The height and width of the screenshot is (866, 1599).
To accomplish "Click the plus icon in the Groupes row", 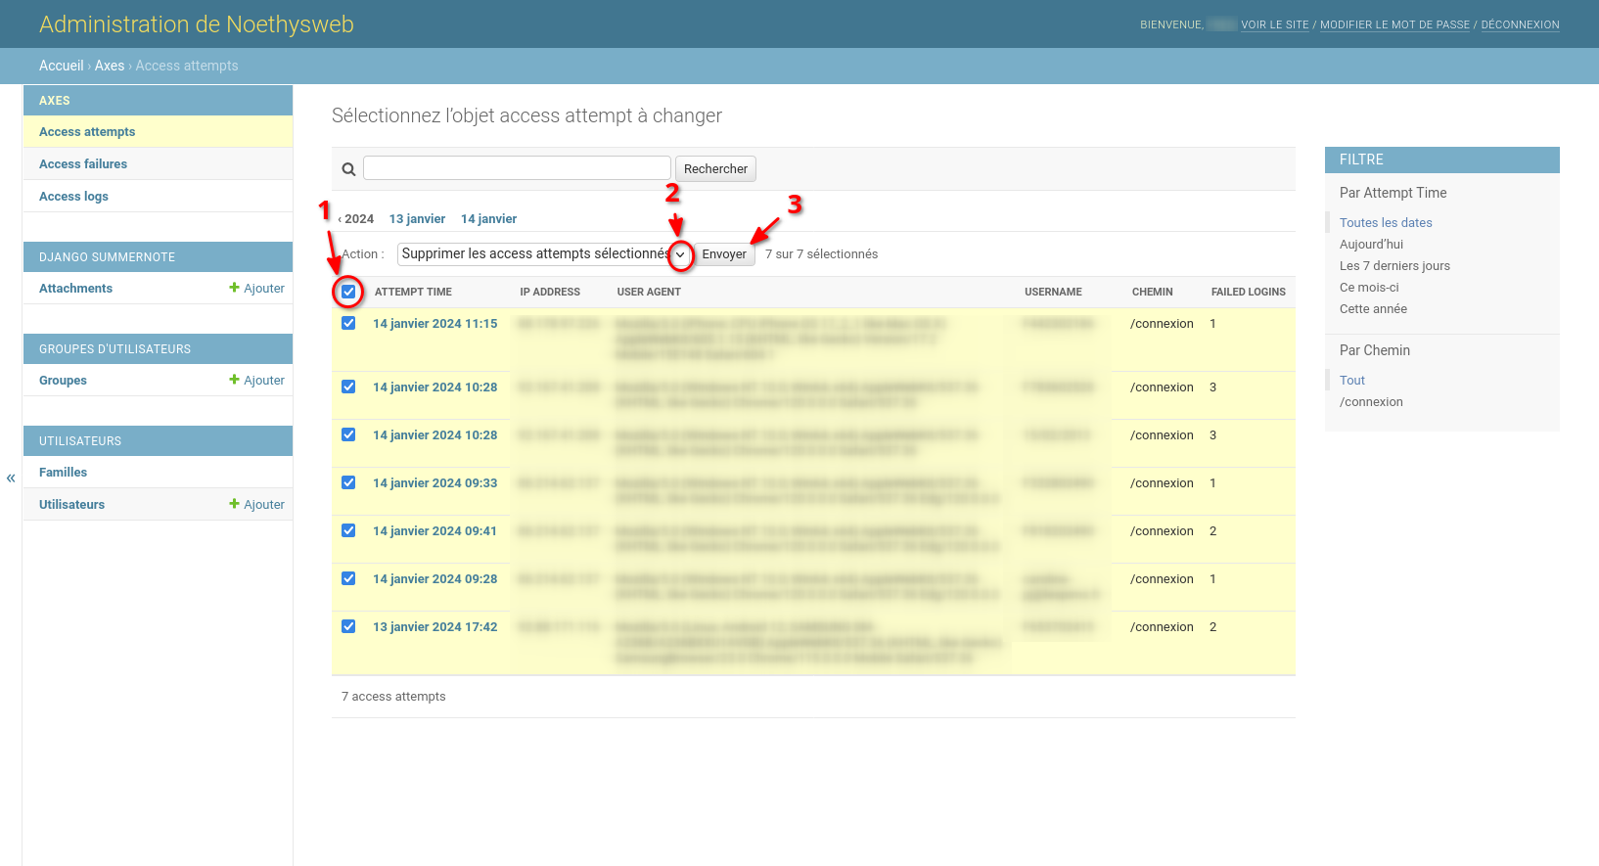I will point(234,380).
